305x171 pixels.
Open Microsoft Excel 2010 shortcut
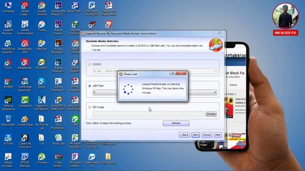[75, 141]
